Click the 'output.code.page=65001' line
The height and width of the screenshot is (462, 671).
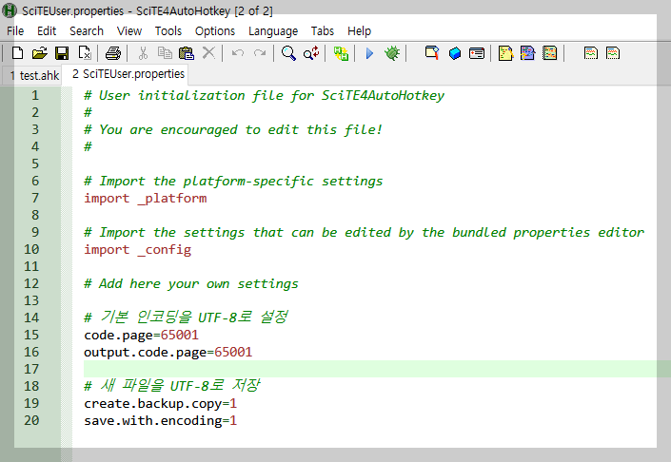pos(168,352)
